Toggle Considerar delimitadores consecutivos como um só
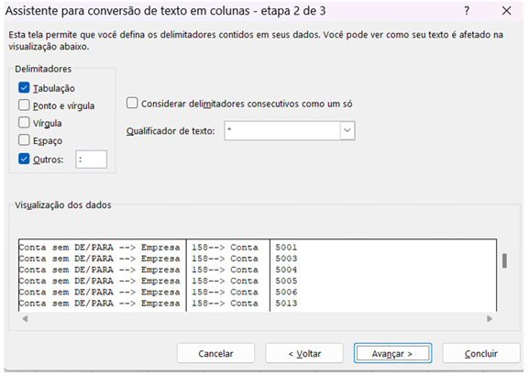 [132, 103]
